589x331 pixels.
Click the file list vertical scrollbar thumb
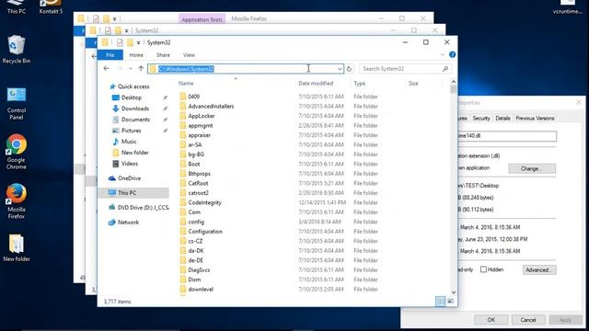pyautogui.click(x=454, y=89)
